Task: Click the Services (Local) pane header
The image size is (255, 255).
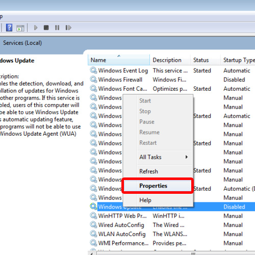Action: pyautogui.click(x=22, y=43)
